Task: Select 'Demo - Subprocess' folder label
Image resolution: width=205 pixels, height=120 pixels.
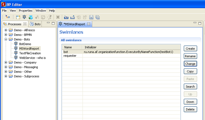Action: 26,76
